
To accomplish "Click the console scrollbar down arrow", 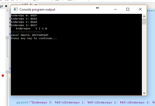I will (144, 93).
